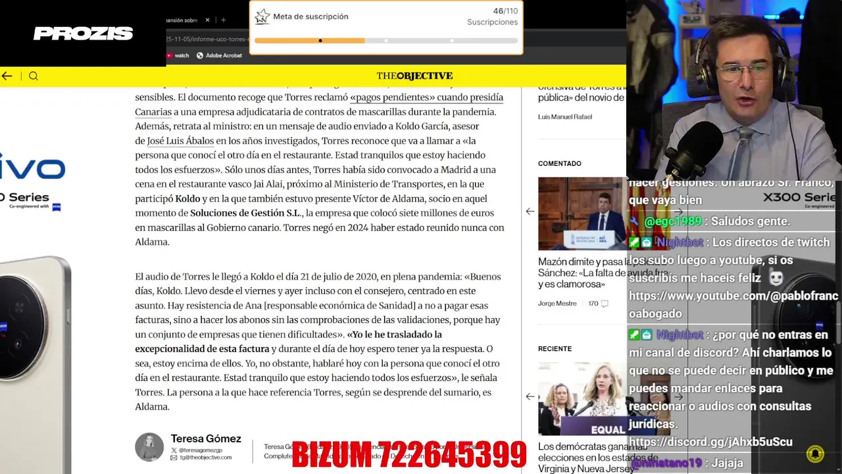Open a new browser tab with plus button
The image size is (842, 474).
click(223, 20)
